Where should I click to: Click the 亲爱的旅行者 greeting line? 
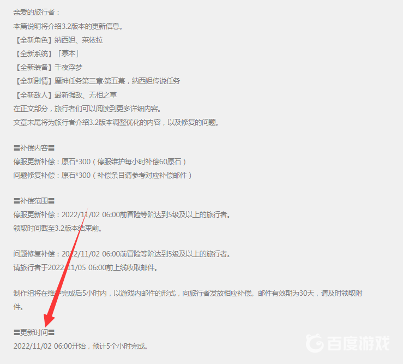coord(36,12)
